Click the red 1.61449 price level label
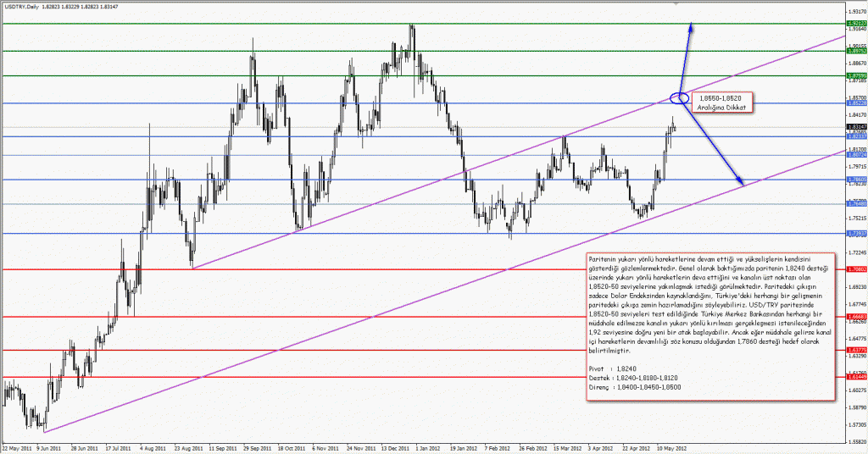 (x=856, y=377)
